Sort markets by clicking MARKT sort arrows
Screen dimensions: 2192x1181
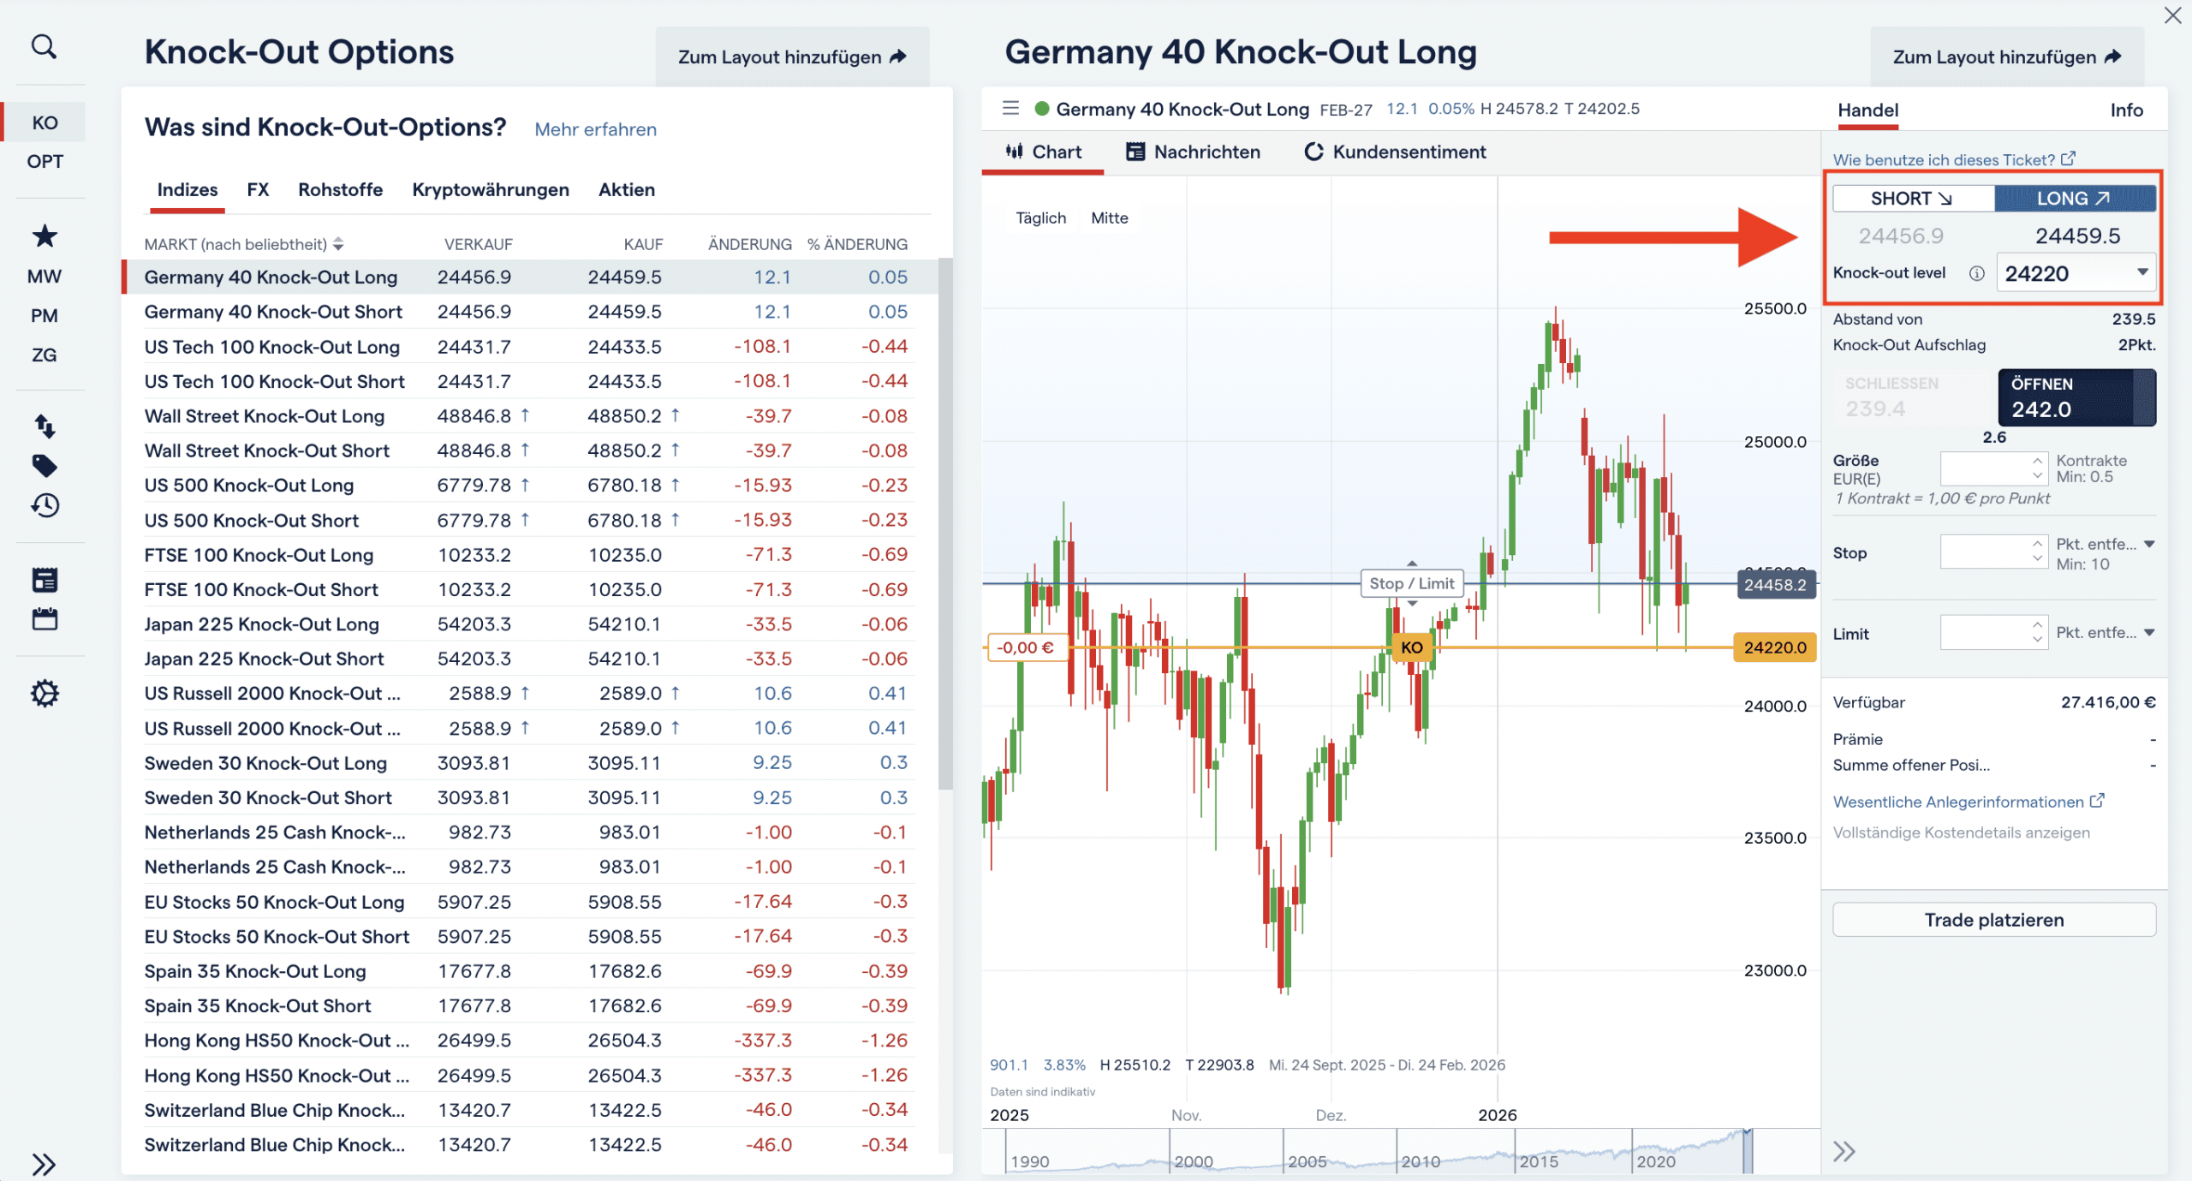tap(339, 243)
